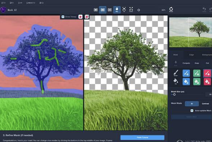Click the Update Mask button
The width and height of the screenshot is (212, 142).
191,117
